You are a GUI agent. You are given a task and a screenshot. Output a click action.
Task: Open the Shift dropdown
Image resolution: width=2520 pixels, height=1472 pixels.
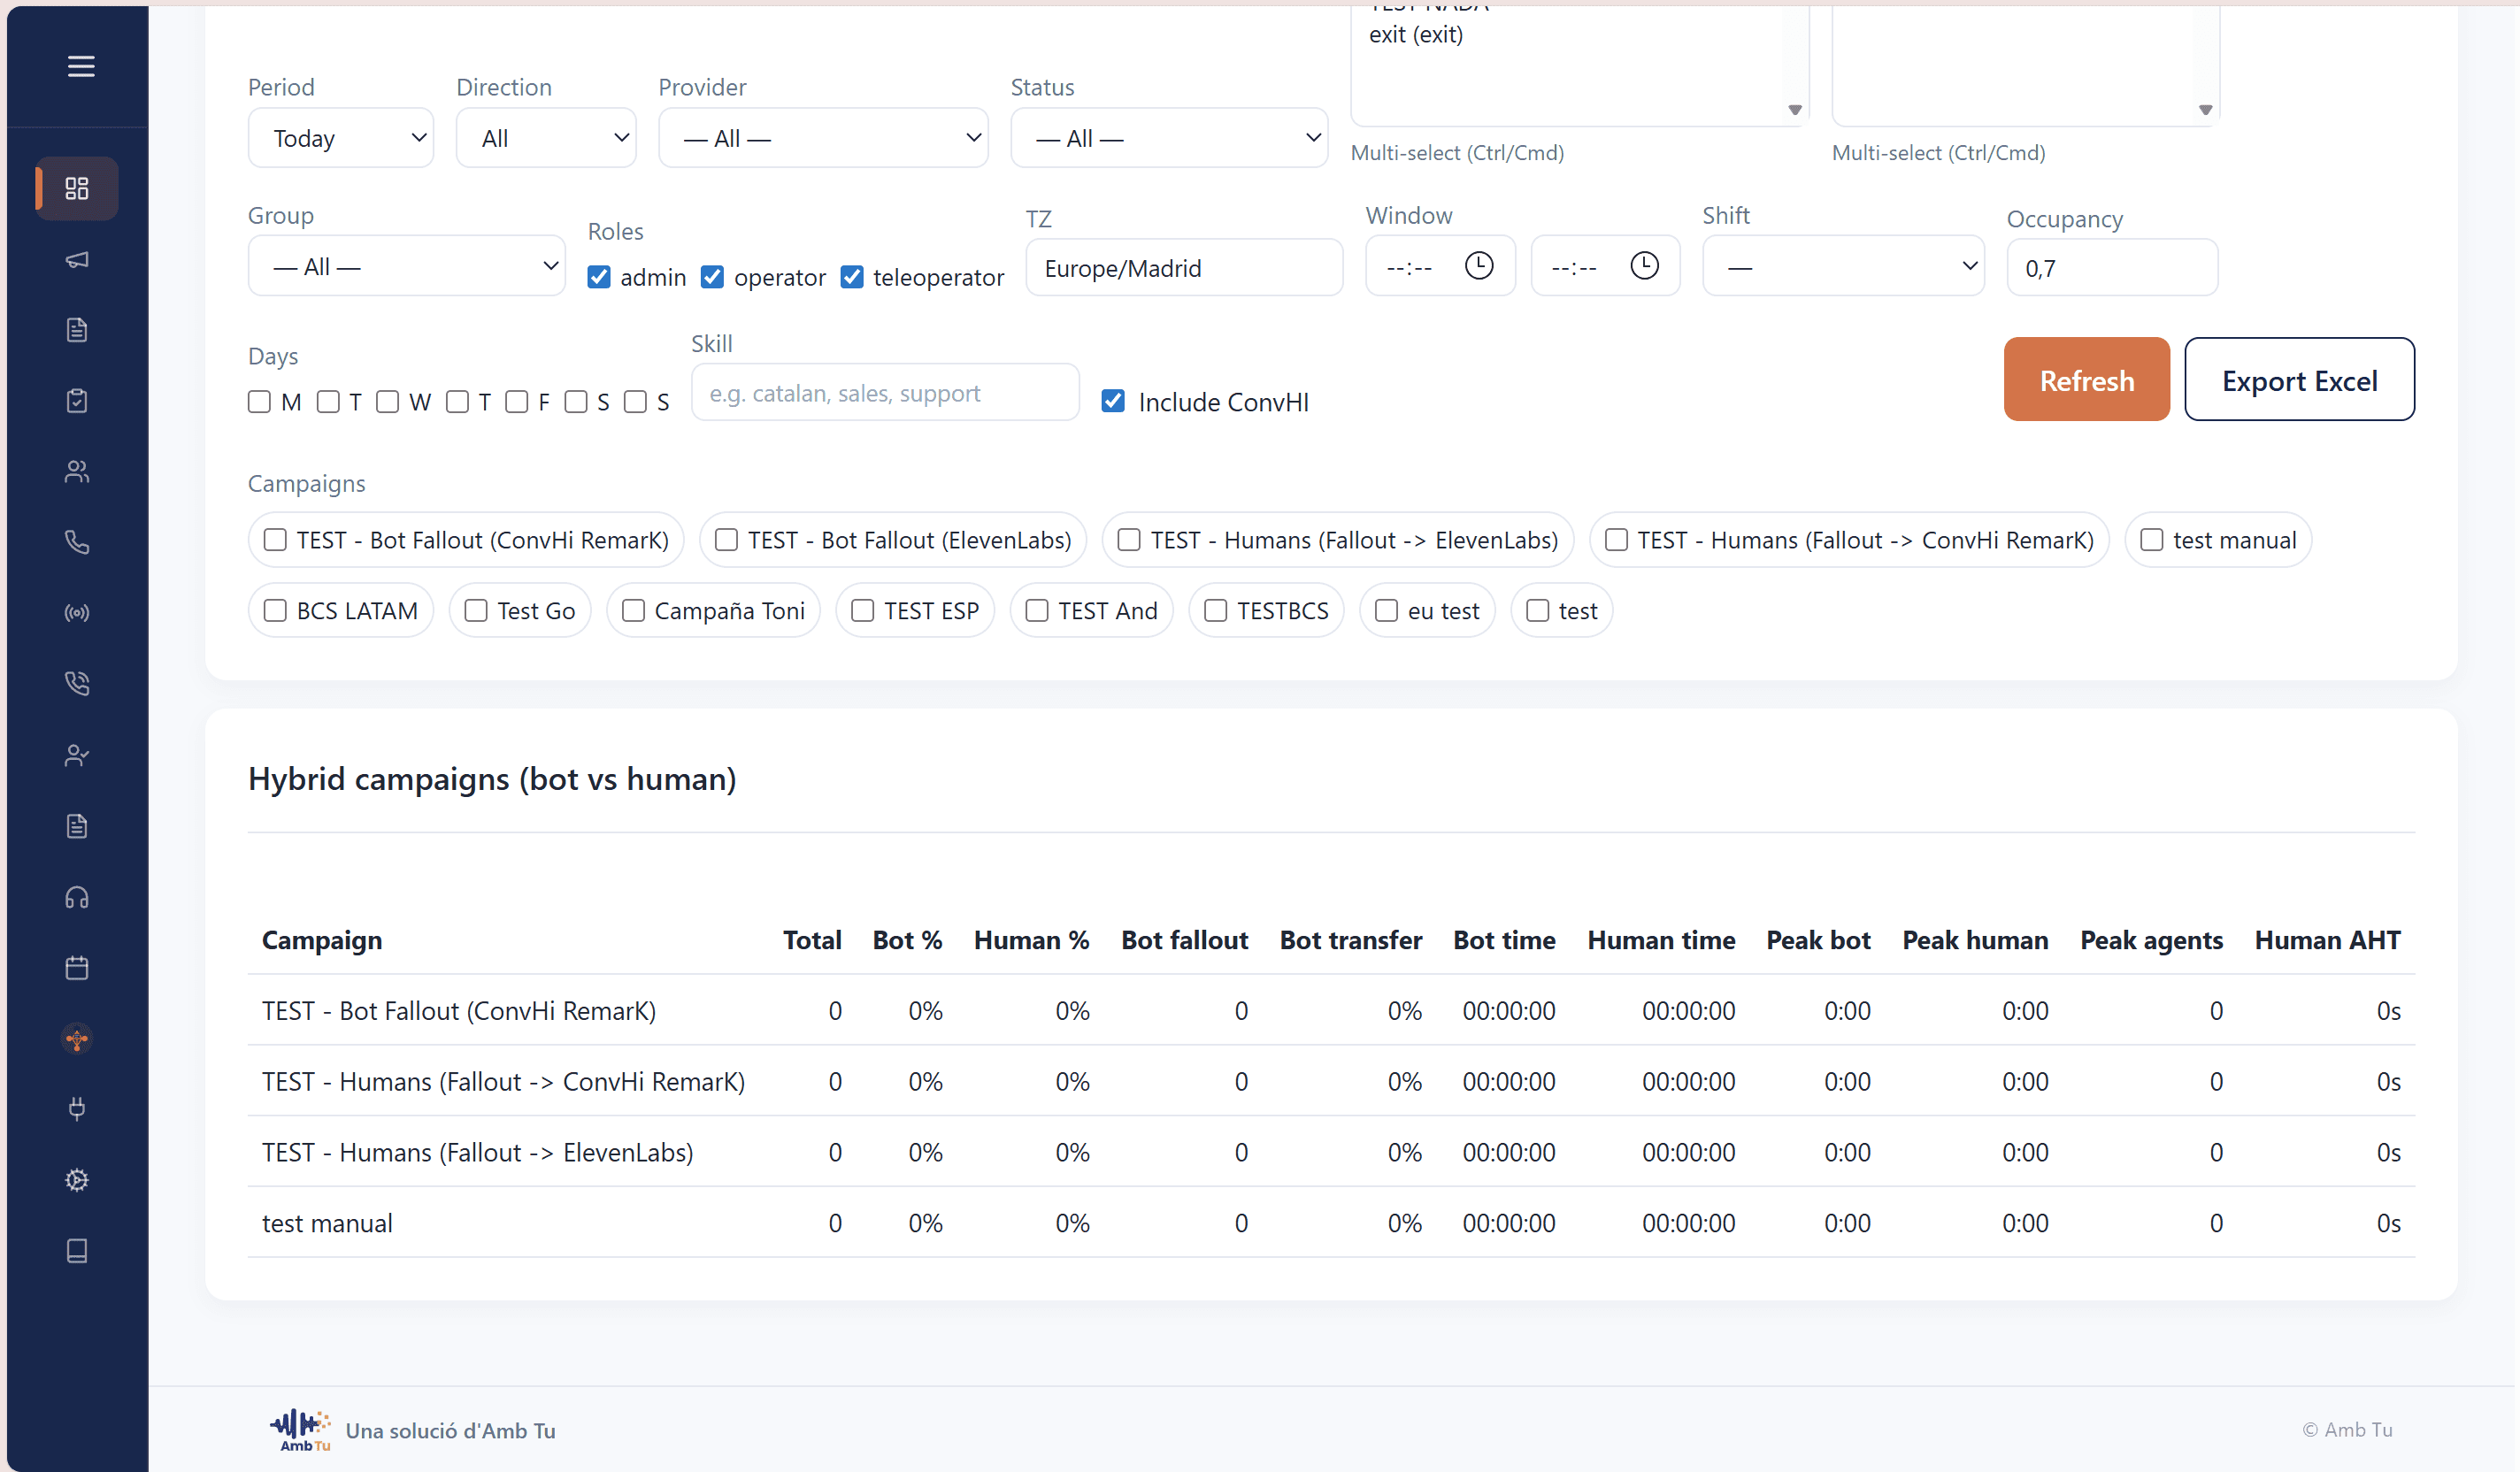coord(1843,267)
